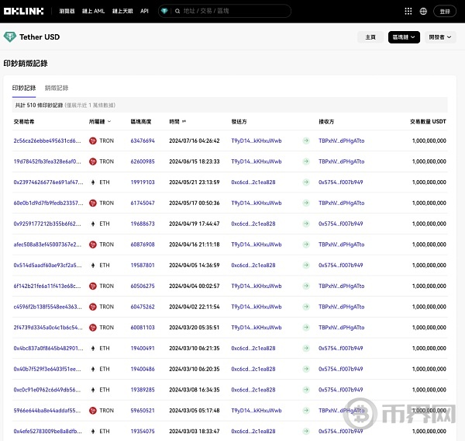Switch to the 印鈔記錄 tab
Viewport: 465px width, 441px height.
tap(24, 88)
